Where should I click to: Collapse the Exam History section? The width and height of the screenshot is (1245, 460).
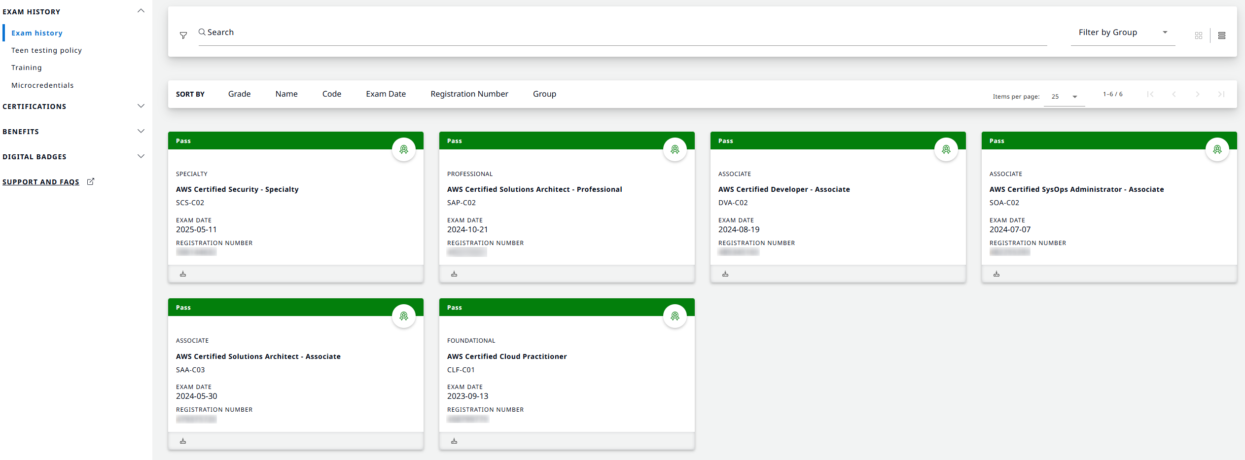click(x=141, y=11)
